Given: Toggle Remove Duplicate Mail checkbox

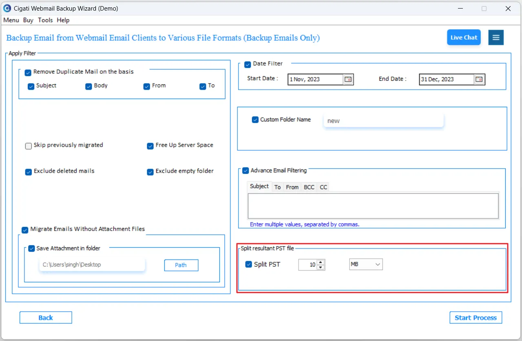Looking at the screenshot, I should [28, 73].
